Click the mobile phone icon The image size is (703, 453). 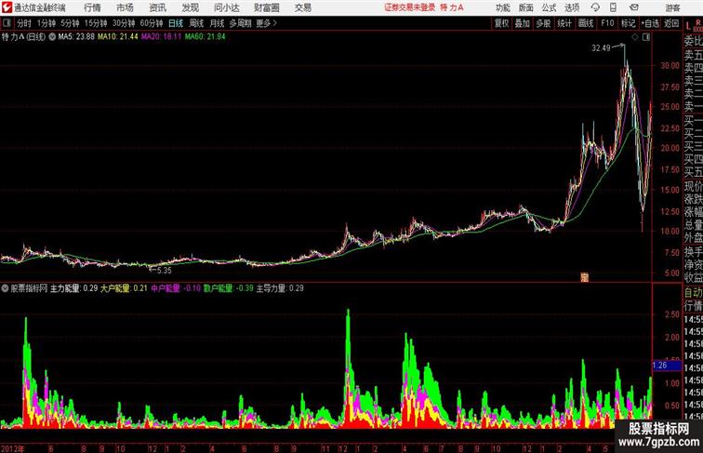613,7
